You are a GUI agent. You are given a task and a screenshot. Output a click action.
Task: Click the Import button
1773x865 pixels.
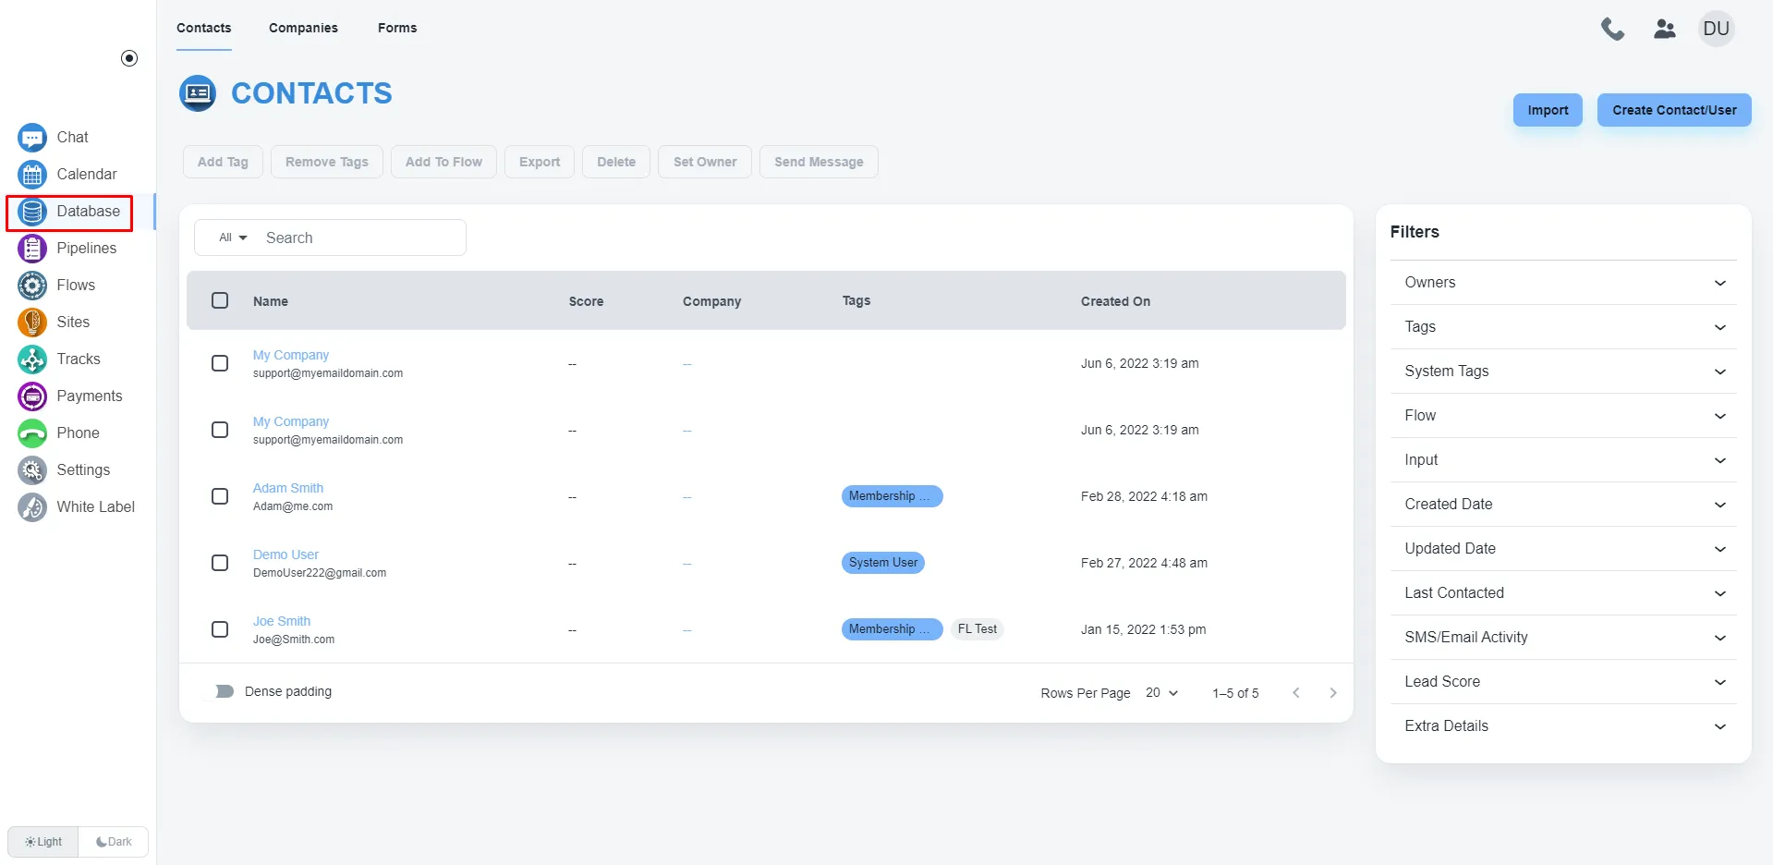pos(1548,110)
